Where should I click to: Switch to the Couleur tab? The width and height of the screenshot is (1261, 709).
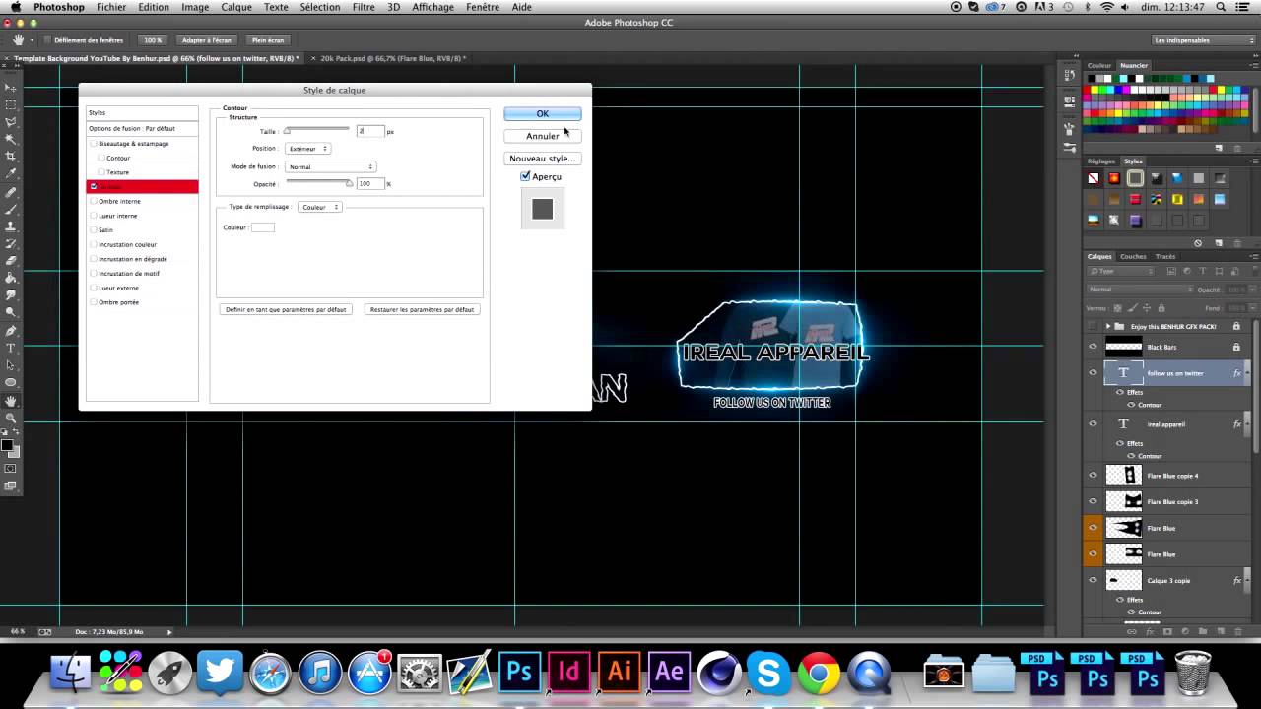click(x=1099, y=66)
